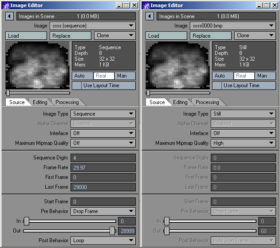This screenshot has height=248, width=280.
Task: Click Replace button in left window
Action: 71,36
